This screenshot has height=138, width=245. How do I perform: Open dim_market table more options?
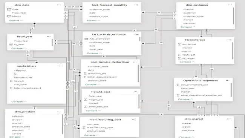point(228,119)
